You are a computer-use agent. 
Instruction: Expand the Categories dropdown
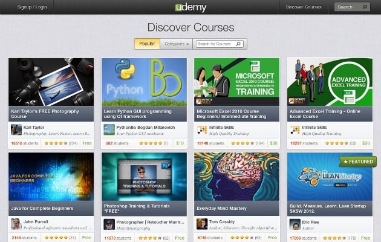click(x=177, y=44)
